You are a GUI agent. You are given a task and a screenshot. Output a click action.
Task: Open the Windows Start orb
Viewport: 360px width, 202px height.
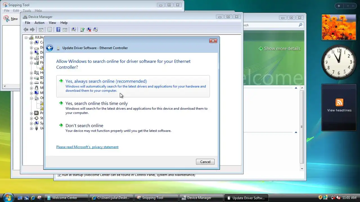point(8,198)
